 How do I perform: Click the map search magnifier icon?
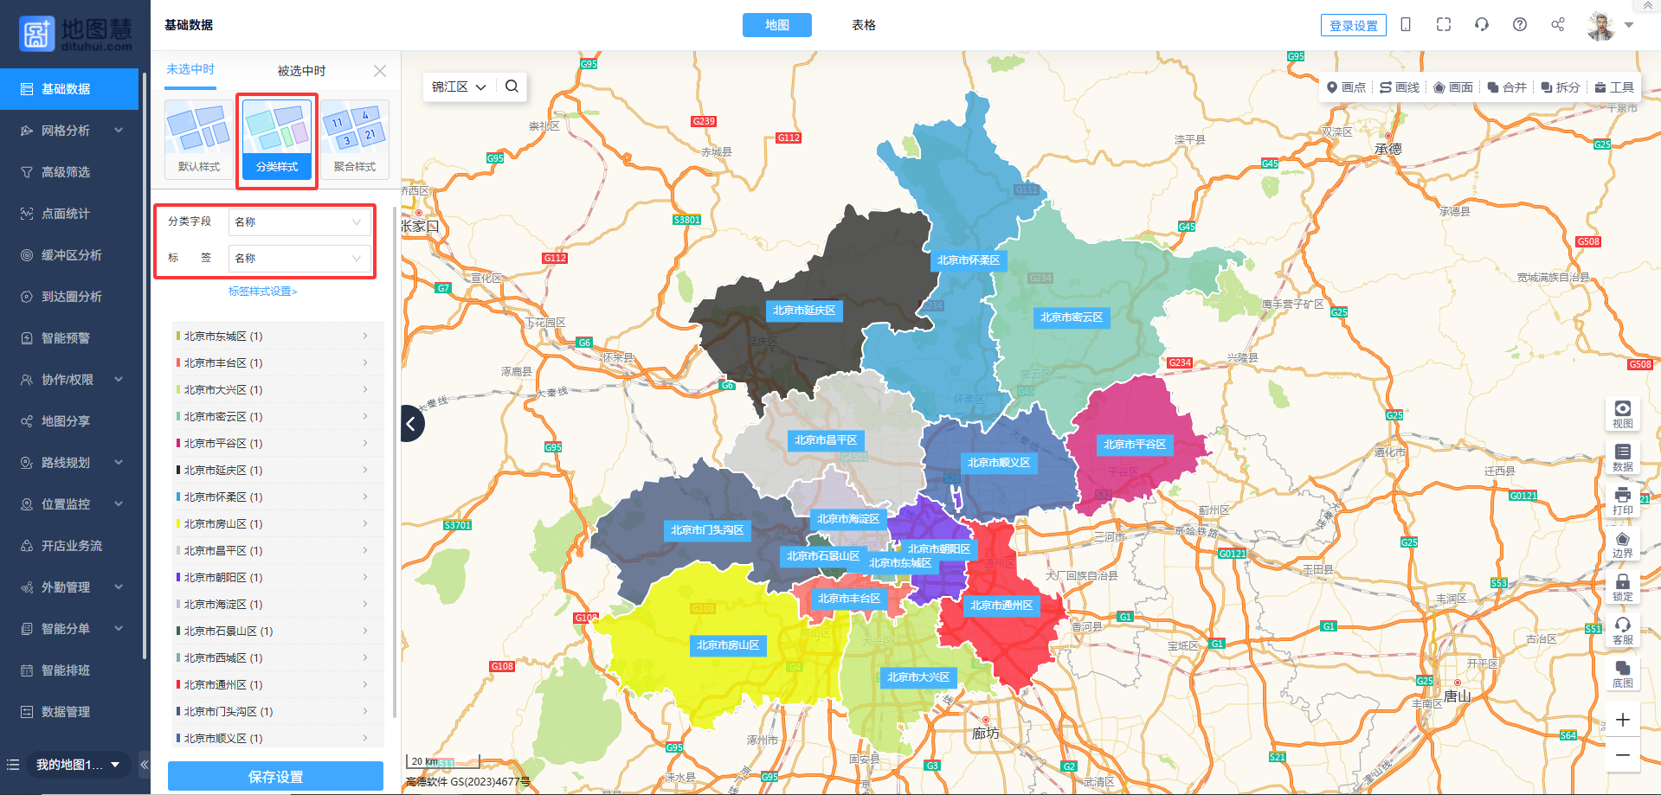512,87
